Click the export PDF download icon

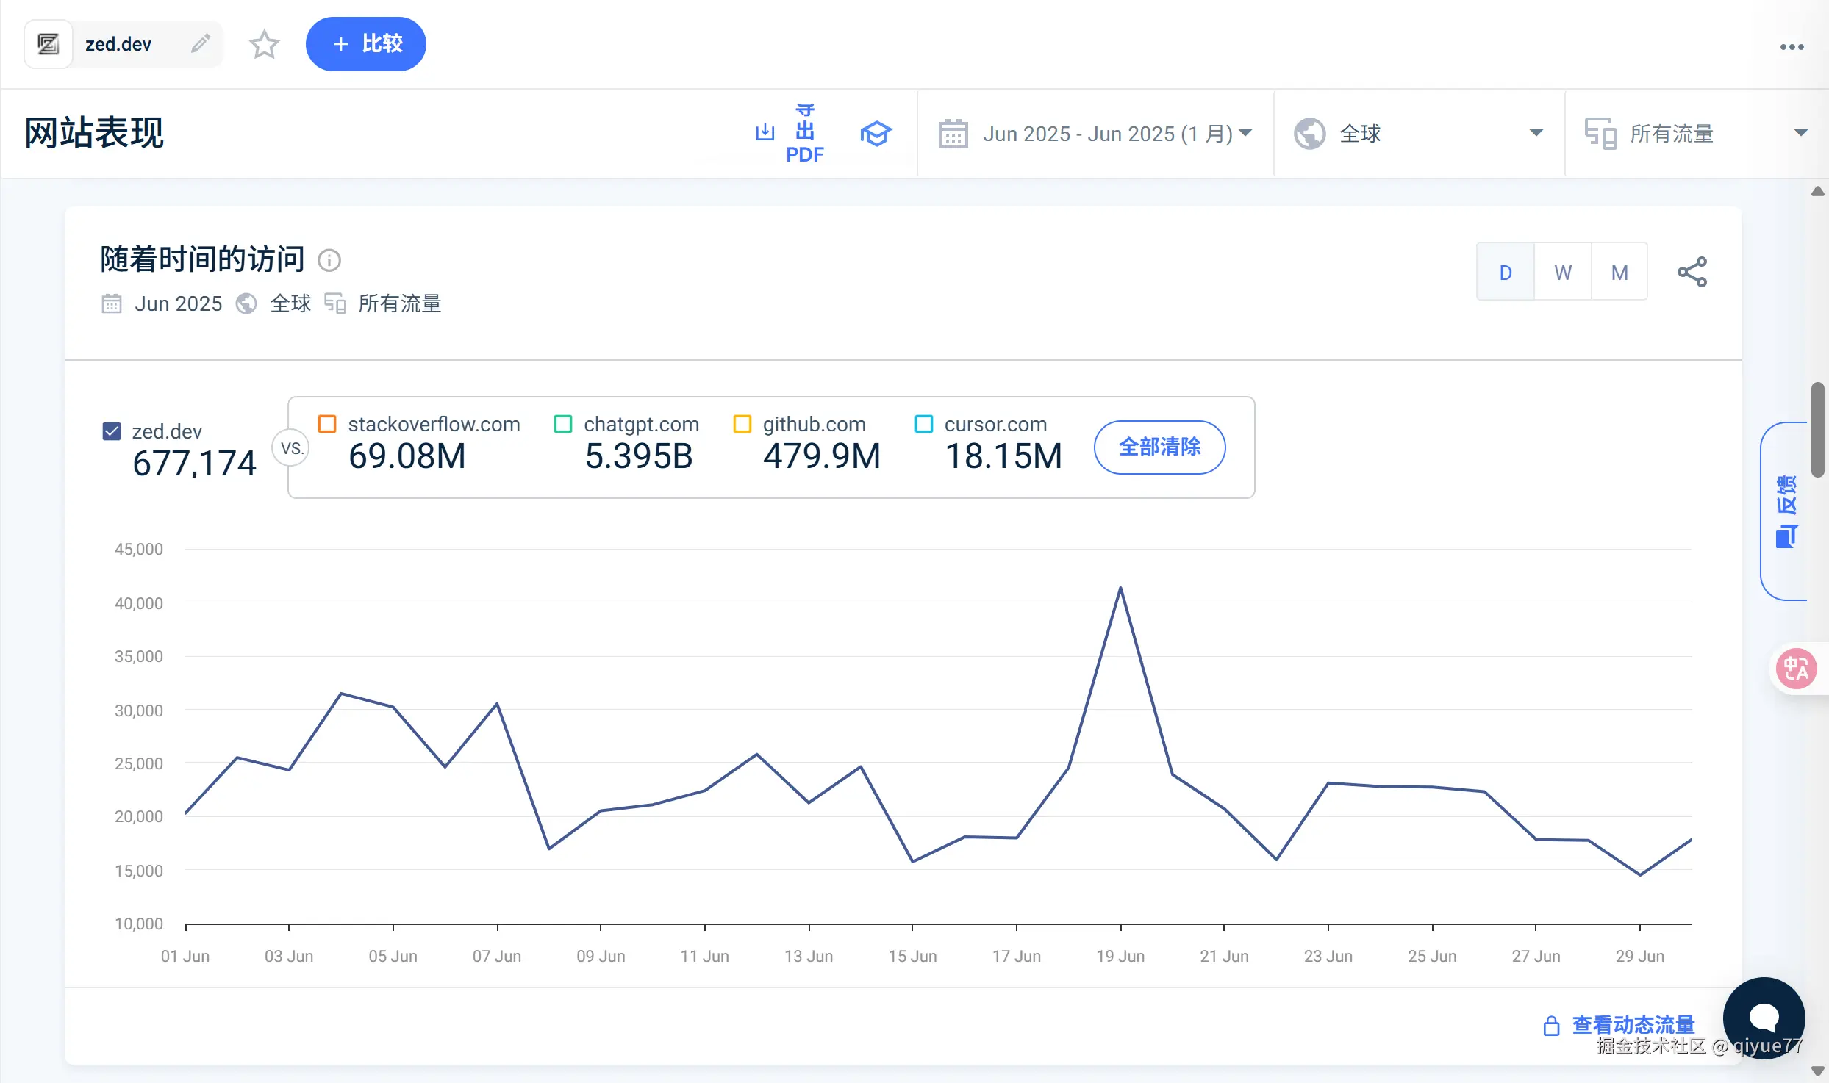point(765,132)
